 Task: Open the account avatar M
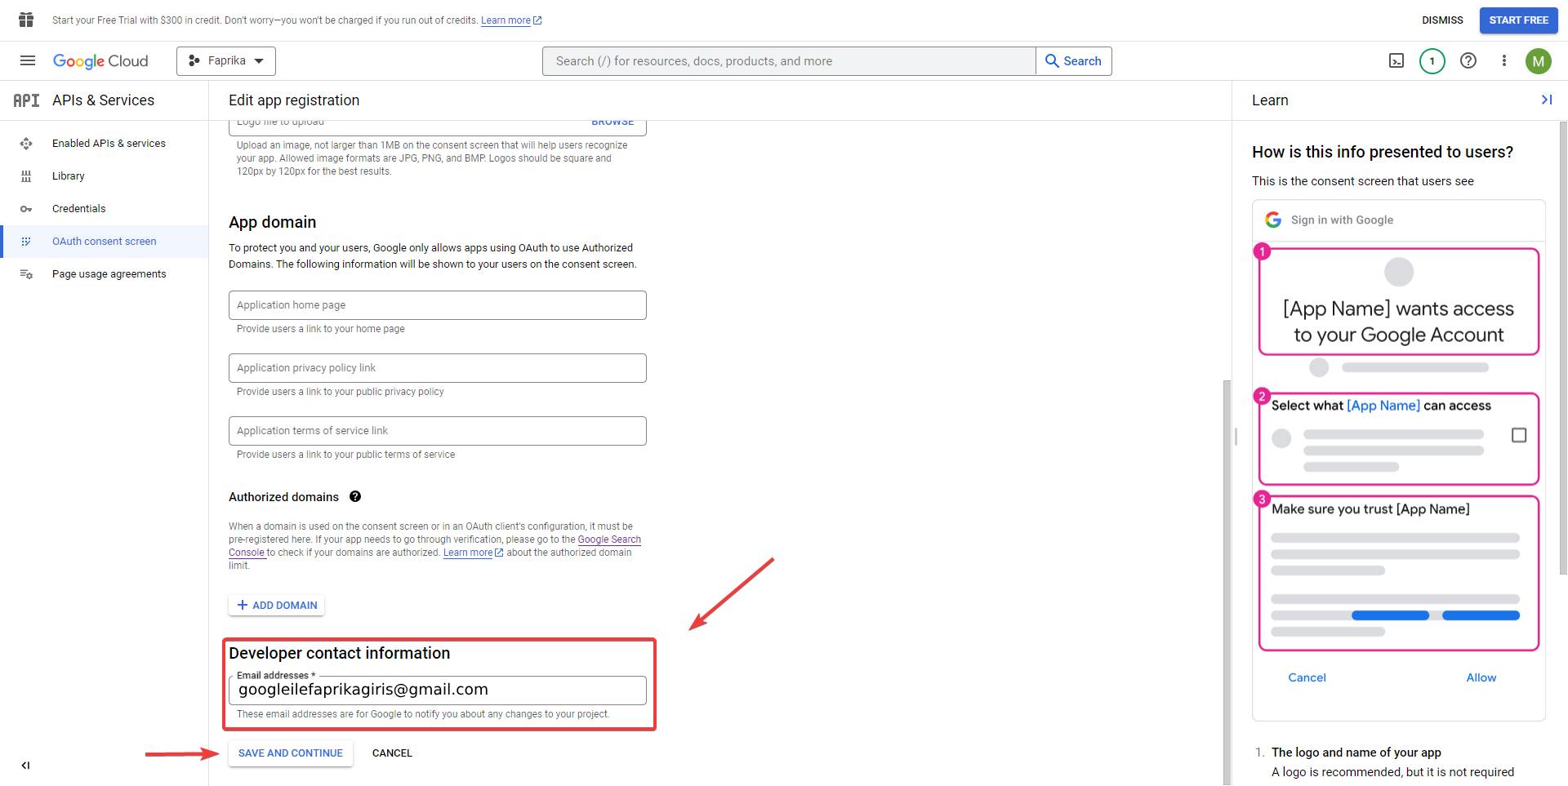(1539, 60)
